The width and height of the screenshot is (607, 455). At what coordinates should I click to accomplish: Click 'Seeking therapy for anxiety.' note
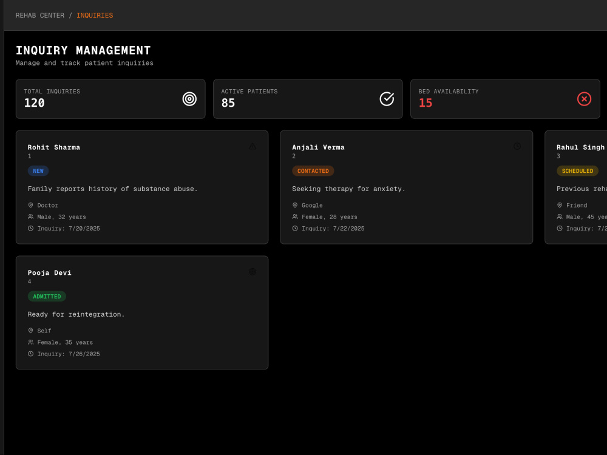348,189
